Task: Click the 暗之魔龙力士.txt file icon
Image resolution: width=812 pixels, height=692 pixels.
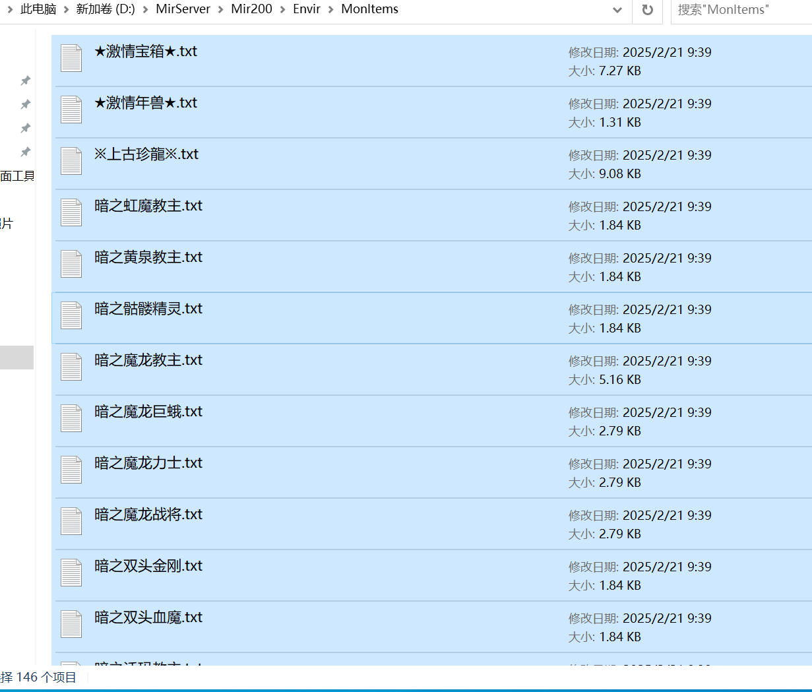Action: point(71,470)
